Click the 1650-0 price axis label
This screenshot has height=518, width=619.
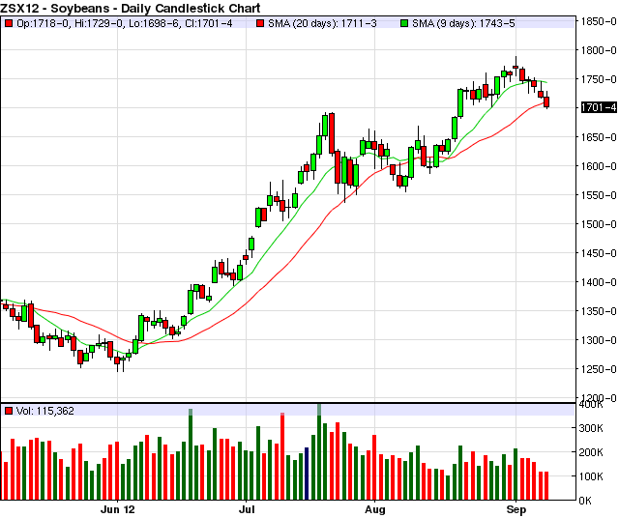(599, 137)
